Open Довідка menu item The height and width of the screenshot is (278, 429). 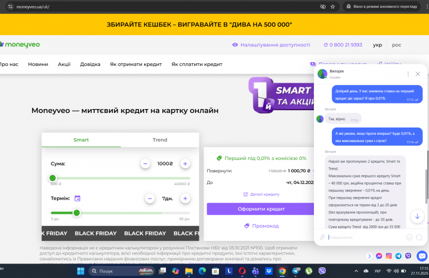[x=90, y=64]
